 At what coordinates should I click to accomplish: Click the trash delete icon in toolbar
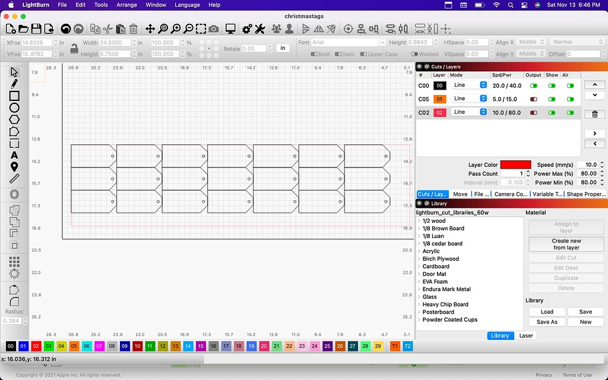tap(134, 28)
